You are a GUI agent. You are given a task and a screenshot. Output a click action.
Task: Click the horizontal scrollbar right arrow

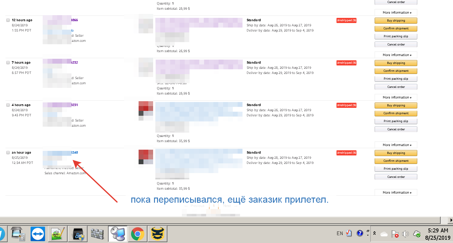[451, 220]
